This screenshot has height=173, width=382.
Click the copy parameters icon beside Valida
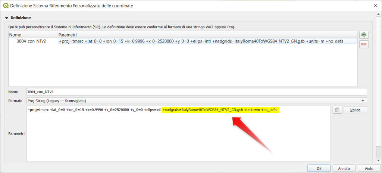pos(337,110)
